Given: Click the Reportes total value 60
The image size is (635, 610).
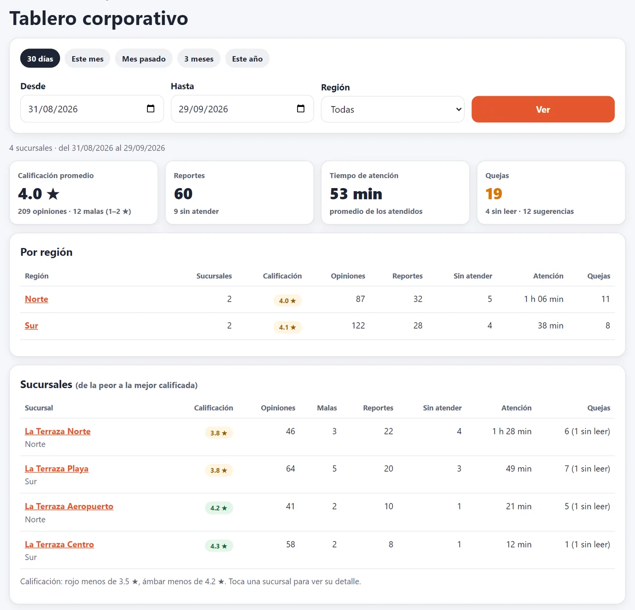Looking at the screenshot, I should pos(183,194).
